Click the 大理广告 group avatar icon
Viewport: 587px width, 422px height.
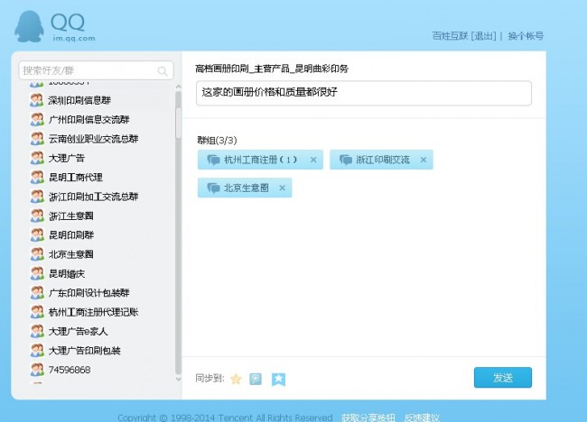[37, 158]
